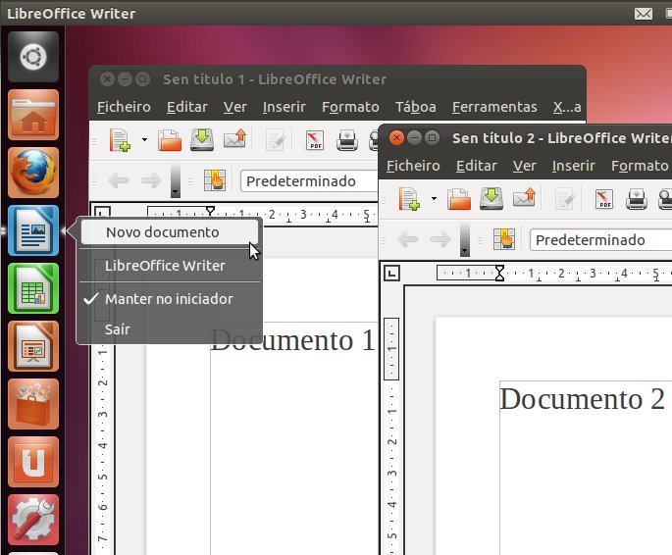Click Save icon in Sen título 1 toolbar
Image resolution: width=672 pixels, height=555 pixels.
(x=202, y=140)
